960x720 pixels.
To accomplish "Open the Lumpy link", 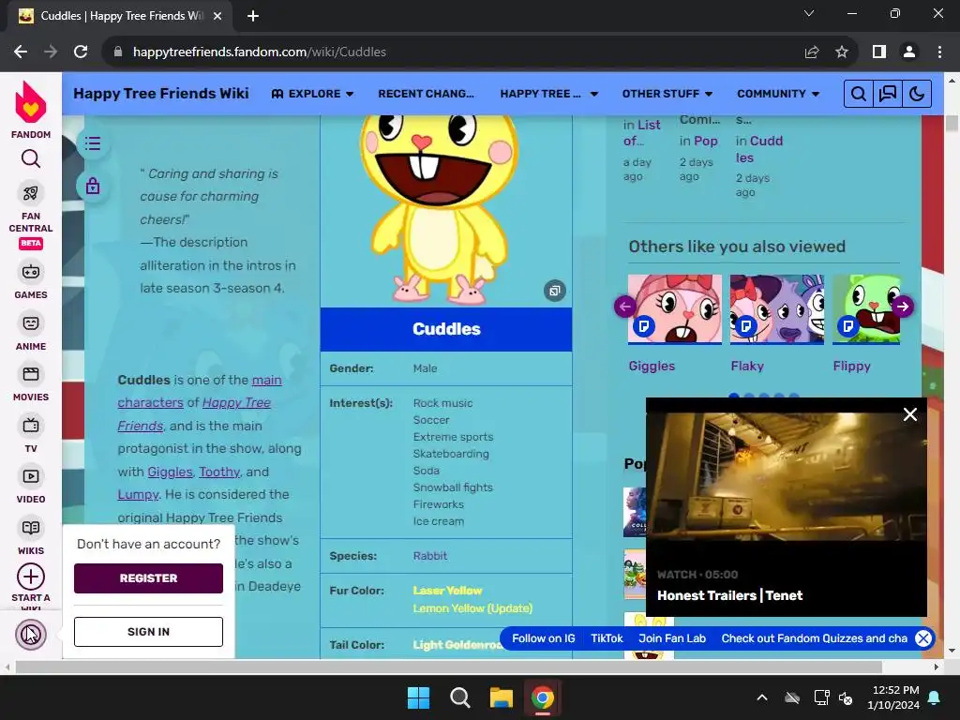I will 138,495.
